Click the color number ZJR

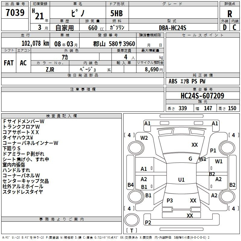pos(50,69)
